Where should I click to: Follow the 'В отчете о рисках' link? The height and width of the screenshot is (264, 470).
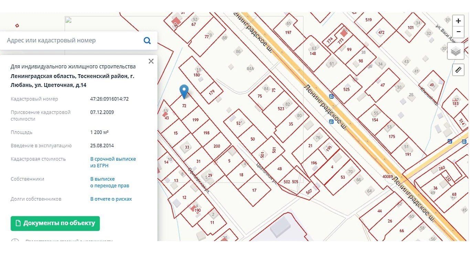pyautogui.click(x=111, y=199)
